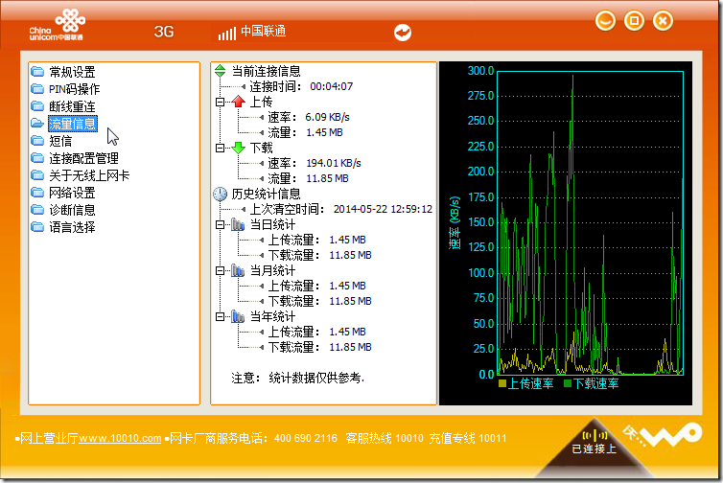Screen dimensions: 723x483
Task: Click the open folder icon beside 流量信息
Action: pyautogui.click(x=37, y=124)
